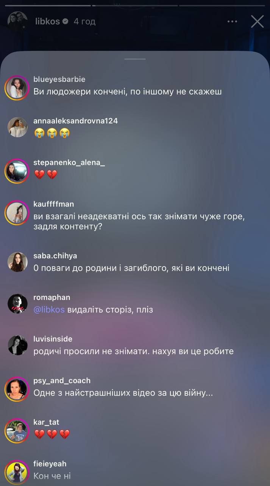Tap the verified badge next to libkos
Image resolution: width=270 pixels, height=486 pixels.
[66, 22]
